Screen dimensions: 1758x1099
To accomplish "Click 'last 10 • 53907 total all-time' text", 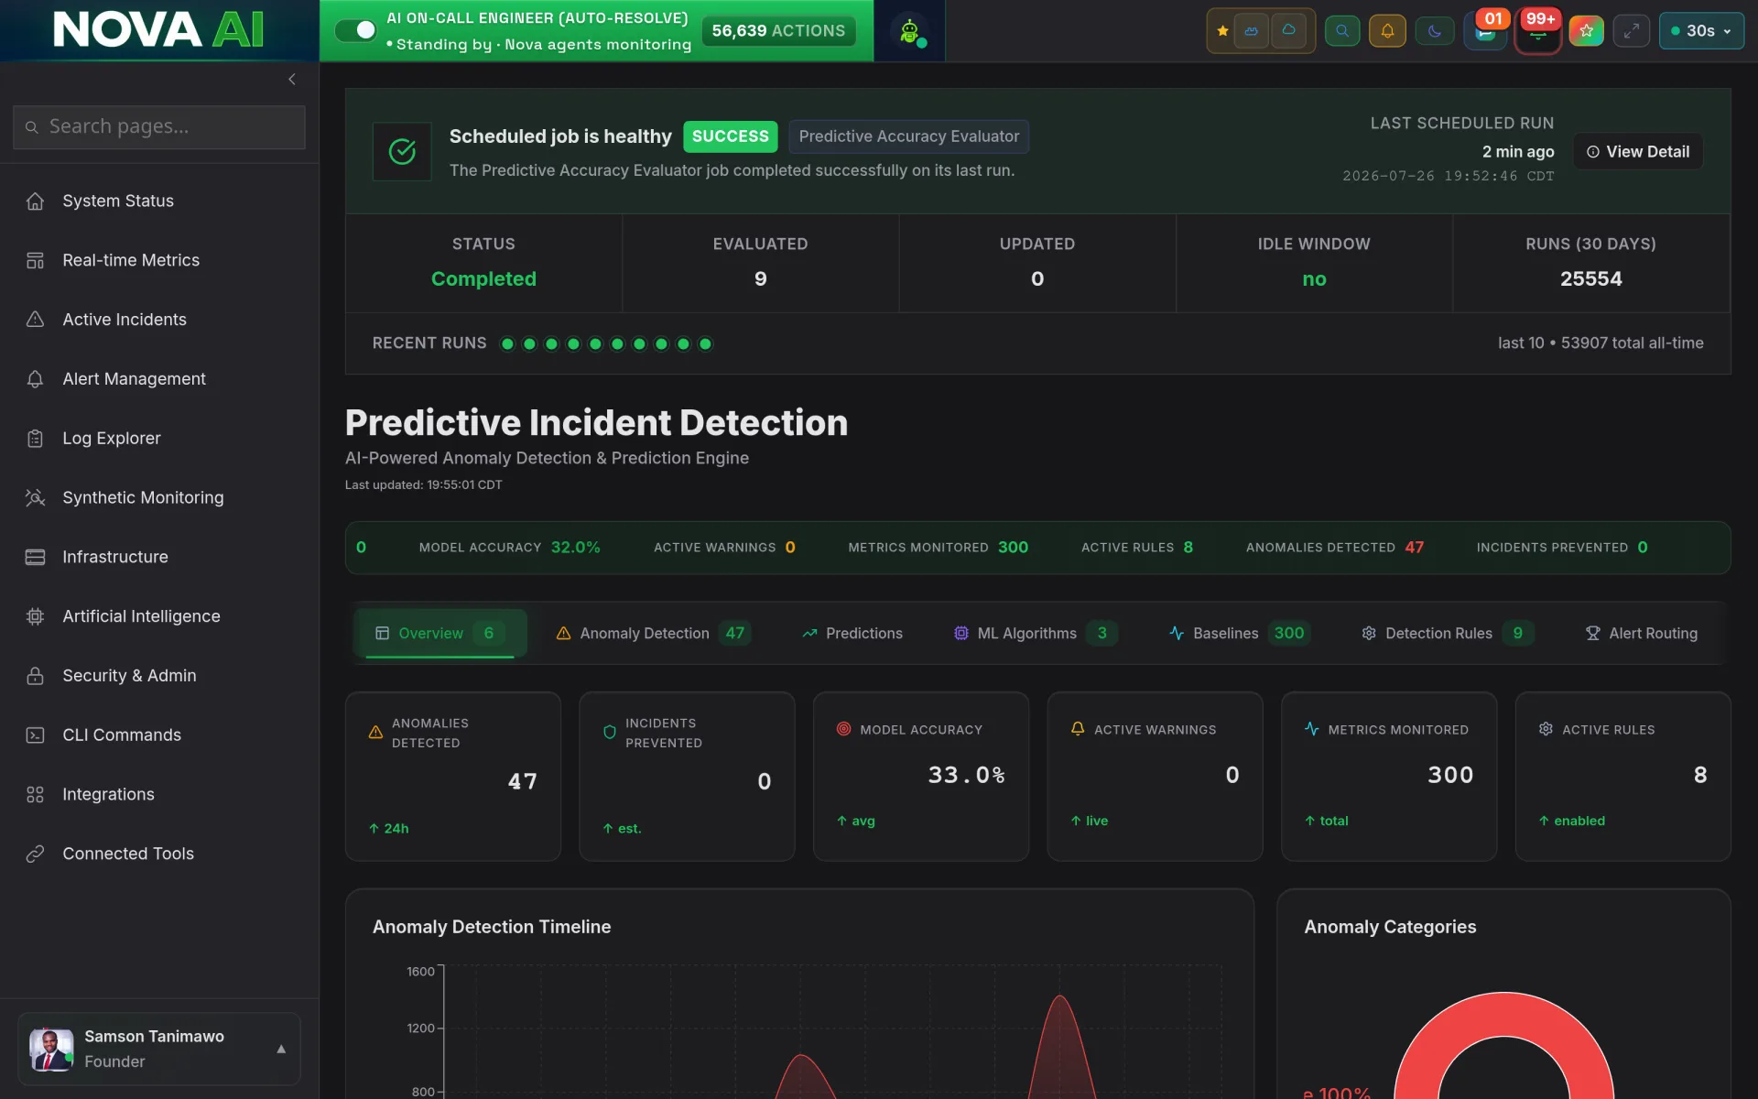I will 1601,343.
